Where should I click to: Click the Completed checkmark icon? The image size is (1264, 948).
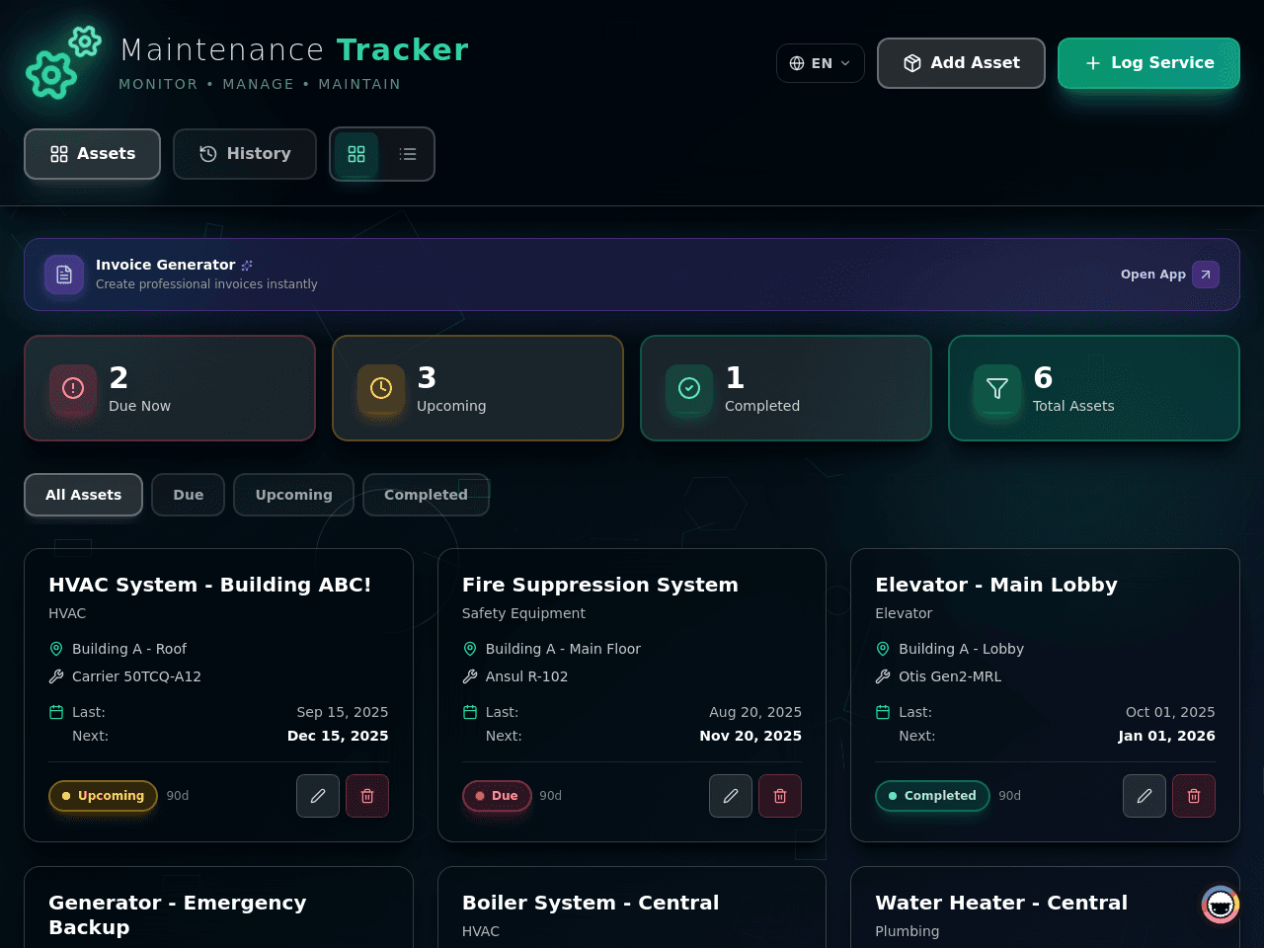tap(689, 389)
